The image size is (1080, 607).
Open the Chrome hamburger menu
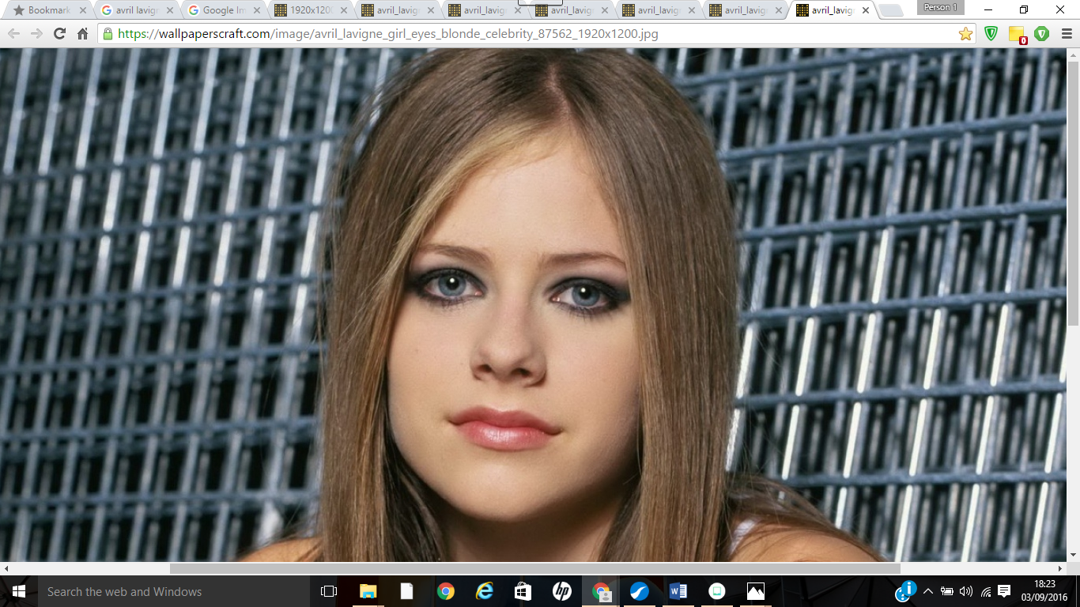coord(1066,34)
